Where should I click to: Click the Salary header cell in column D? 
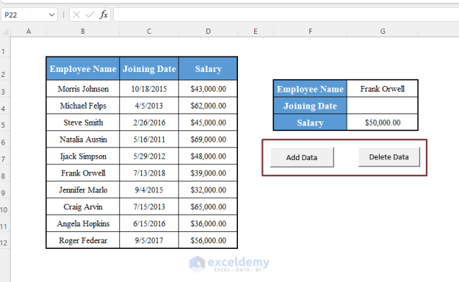point(208,68)
